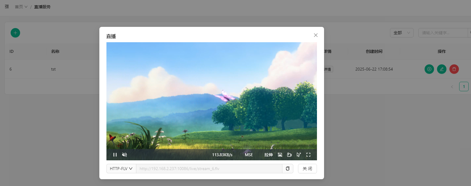
Task: Play the tst stream row
Action: pyautogui.click(x=429, y=69)
